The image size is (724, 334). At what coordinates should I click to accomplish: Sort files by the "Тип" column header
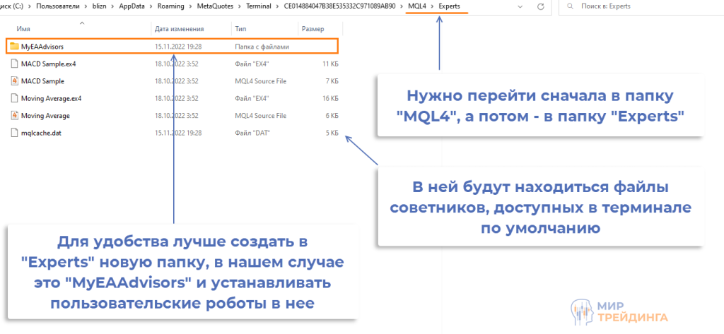pos(240,29)
